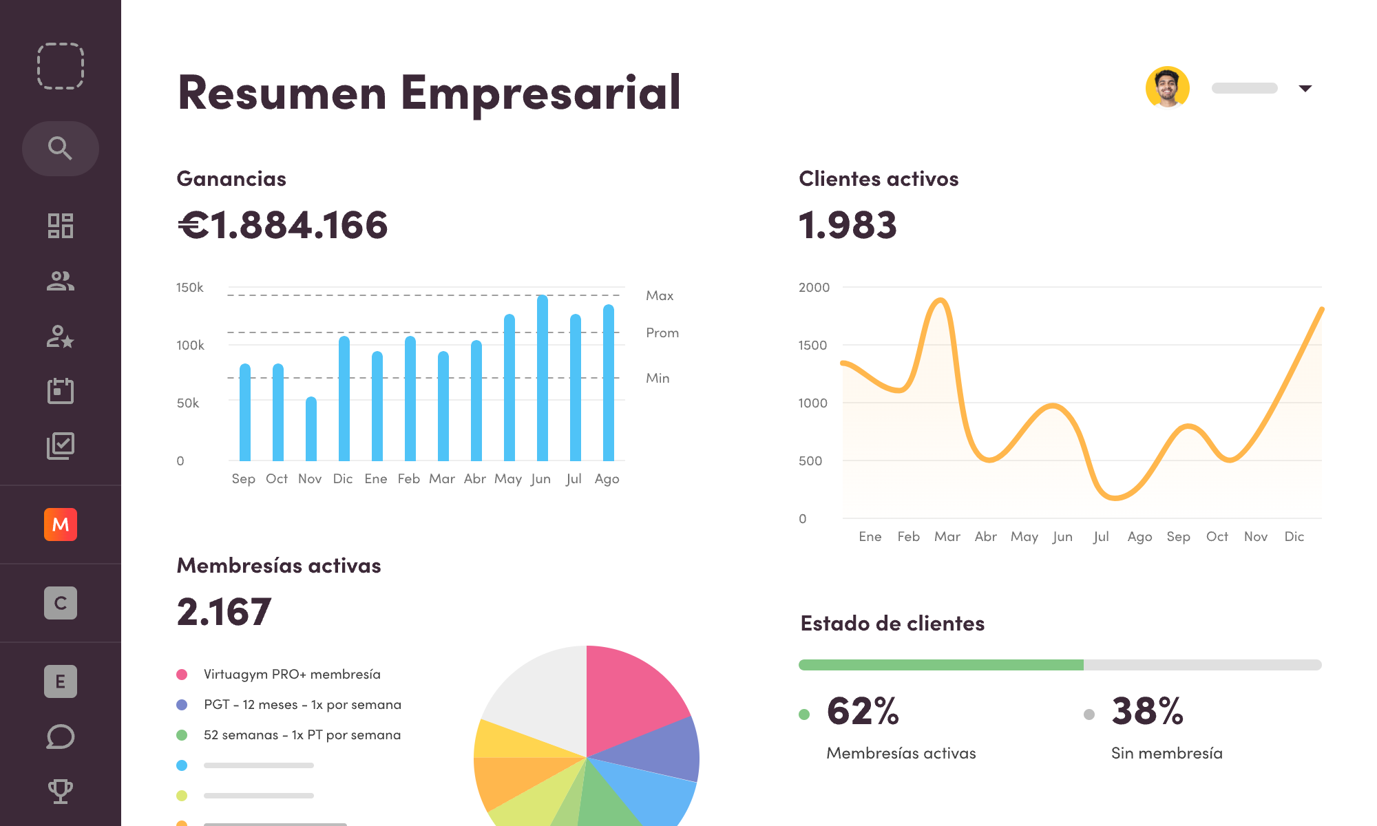Click PGT - 12 meses legend item

302,705
